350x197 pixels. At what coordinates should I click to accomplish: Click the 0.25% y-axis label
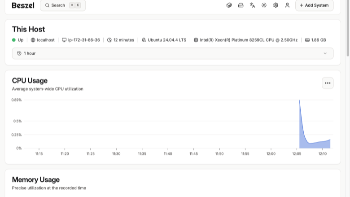17,135
